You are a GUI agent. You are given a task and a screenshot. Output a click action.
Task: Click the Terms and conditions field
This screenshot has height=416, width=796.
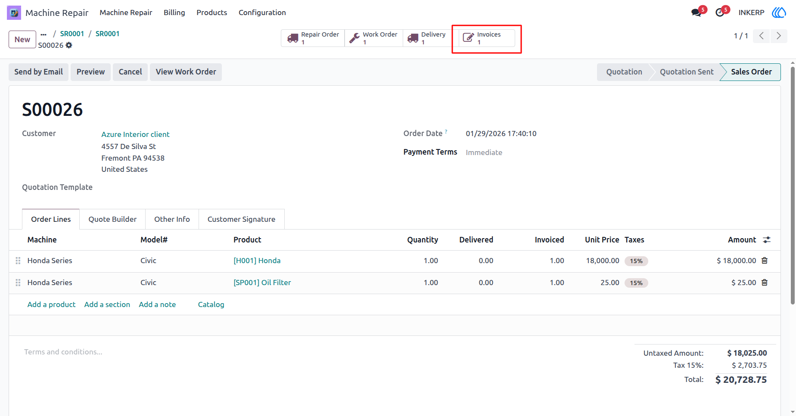click(63, 352)
